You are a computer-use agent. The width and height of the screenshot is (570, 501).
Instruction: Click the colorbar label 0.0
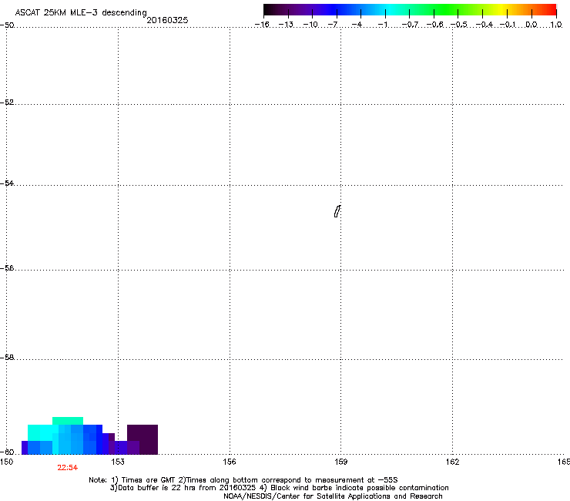(531, 25)
